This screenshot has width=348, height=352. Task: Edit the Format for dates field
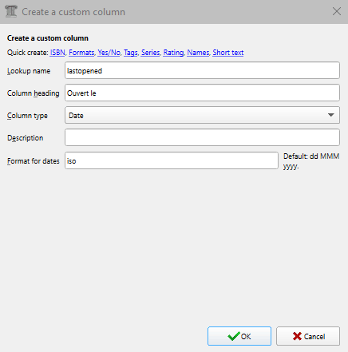pos(172,160)
